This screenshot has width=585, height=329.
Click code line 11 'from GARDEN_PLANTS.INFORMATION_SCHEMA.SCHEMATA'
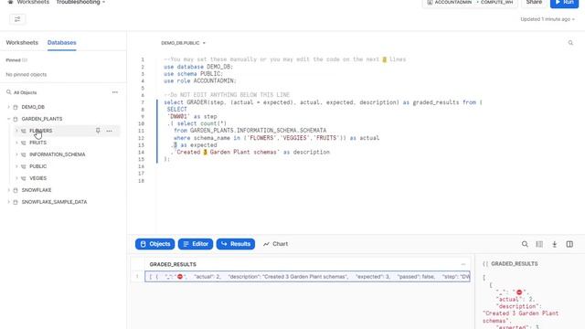[x=250, y=131]
